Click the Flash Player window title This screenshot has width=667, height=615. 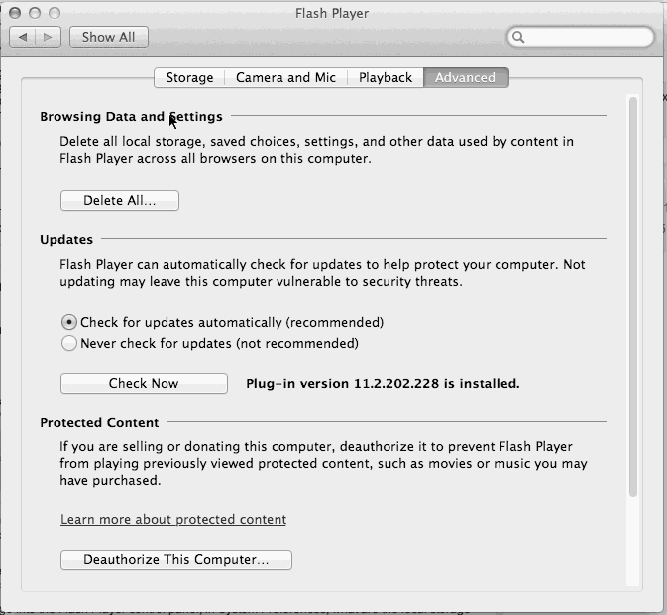[332, 14]
